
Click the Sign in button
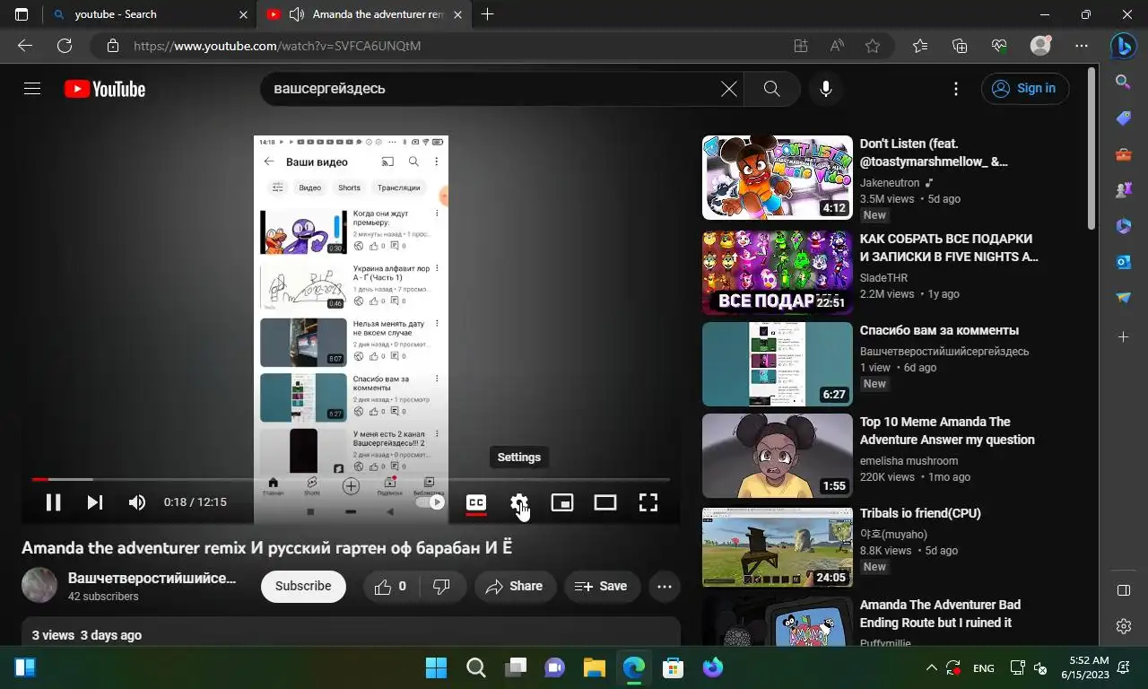click(x=1025, y=88)
